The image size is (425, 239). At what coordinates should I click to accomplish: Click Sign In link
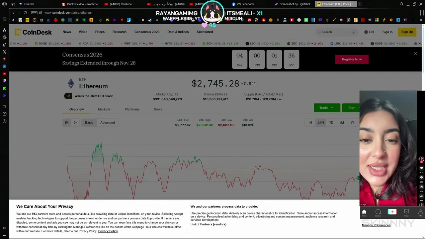point(387,32)
